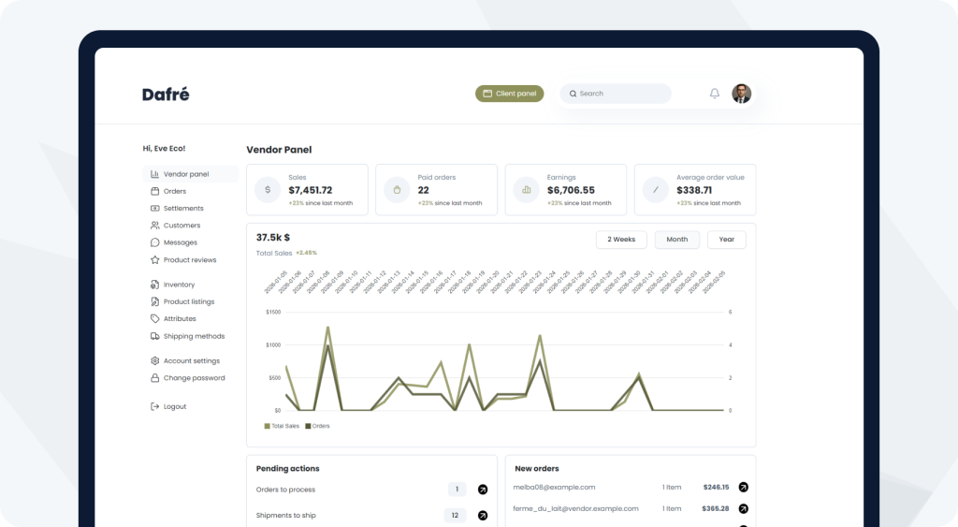Click the Average order value icon
This screenshot has width=958, height=527.
pos(656,190)
